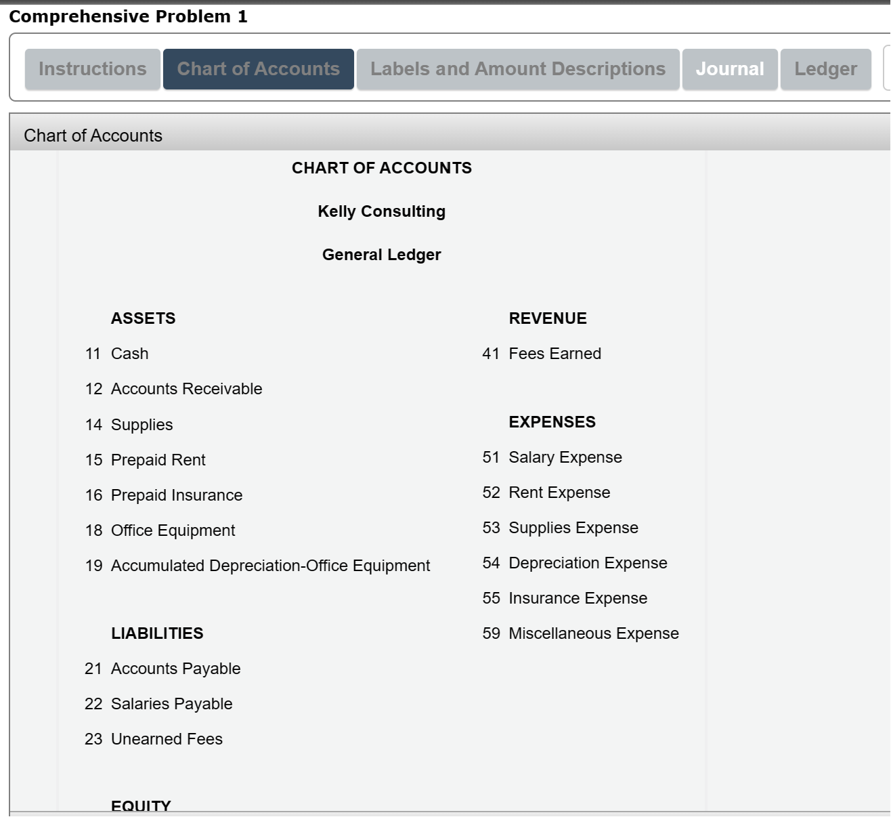Select the 41 Fees Earned account

pos(542,354)
